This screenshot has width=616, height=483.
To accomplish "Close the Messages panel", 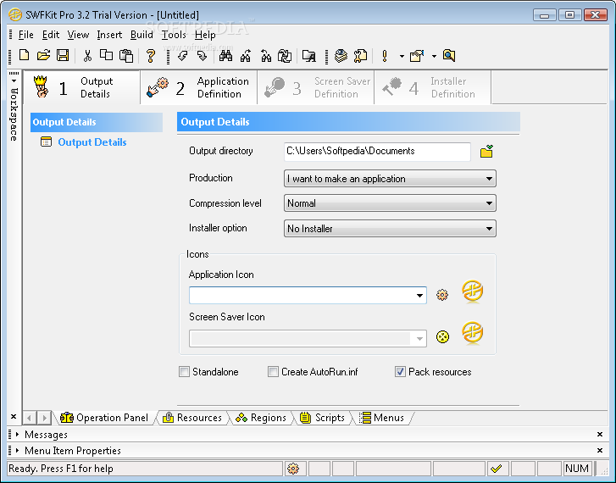I will point(600,435).
